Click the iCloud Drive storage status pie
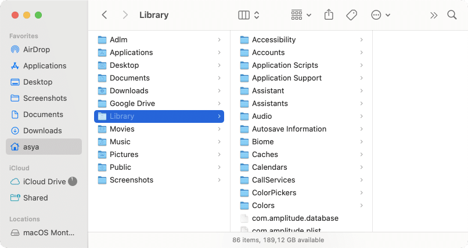The width and height of the screenshot is (468, 248). coord(73,181)
